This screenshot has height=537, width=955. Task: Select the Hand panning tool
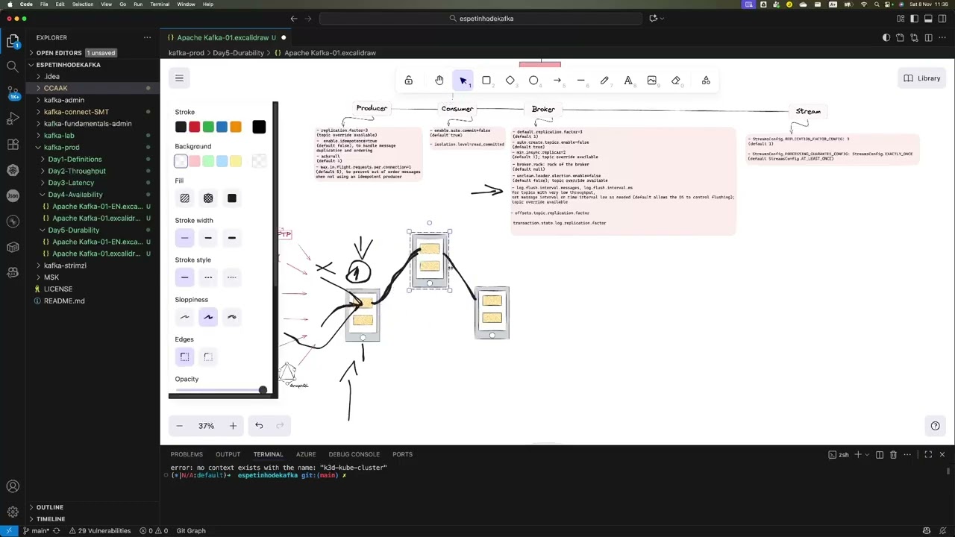pyautogui.click(x=439, y=81)
